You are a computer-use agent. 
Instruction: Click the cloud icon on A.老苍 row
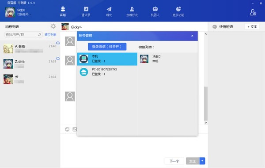58,43
